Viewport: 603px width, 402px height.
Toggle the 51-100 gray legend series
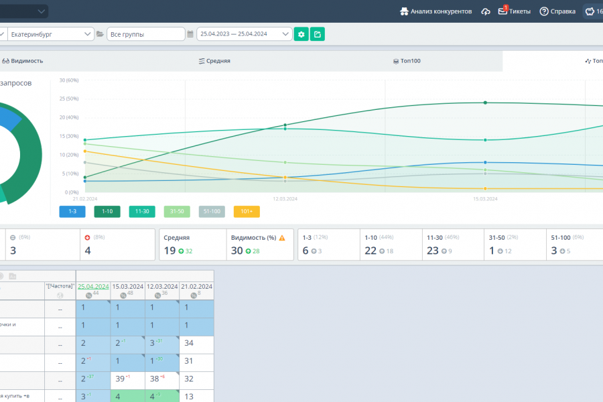[212, 212]
